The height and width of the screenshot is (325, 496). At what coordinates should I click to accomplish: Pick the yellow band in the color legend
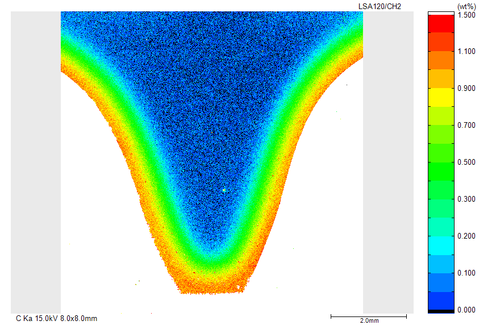click(x=441, y=97)
